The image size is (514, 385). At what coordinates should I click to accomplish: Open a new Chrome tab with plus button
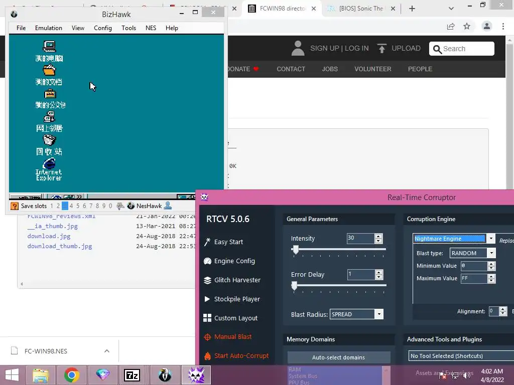point(412,9)
